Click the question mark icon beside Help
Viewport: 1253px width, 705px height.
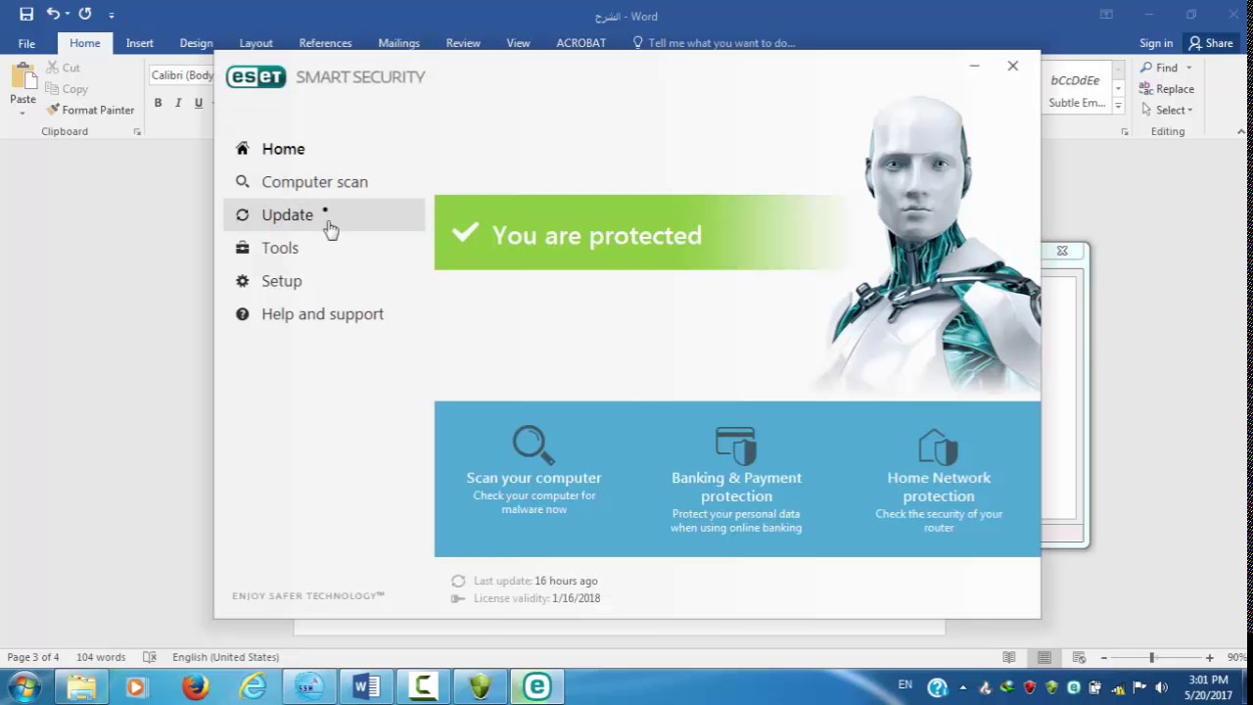point(242,314)
